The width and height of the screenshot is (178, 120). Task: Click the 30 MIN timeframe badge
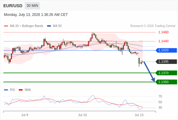coord(32,6)
